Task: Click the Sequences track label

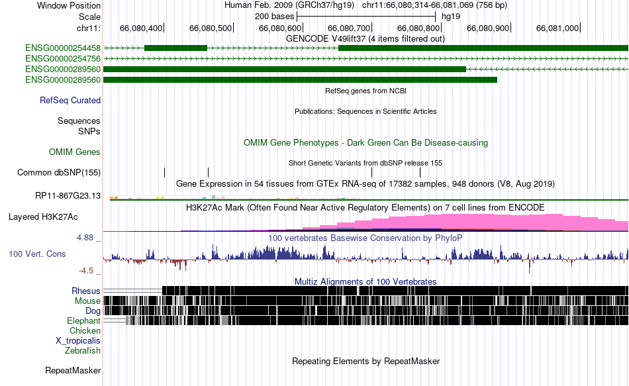Action: pos(79,121)
